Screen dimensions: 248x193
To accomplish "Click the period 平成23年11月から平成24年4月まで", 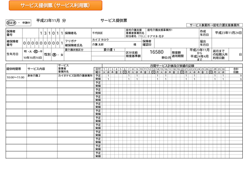I will [199, 55].
